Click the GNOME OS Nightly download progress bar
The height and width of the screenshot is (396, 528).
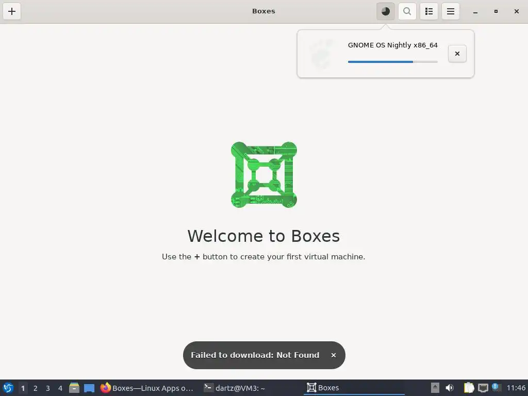[x=392, y=62]
